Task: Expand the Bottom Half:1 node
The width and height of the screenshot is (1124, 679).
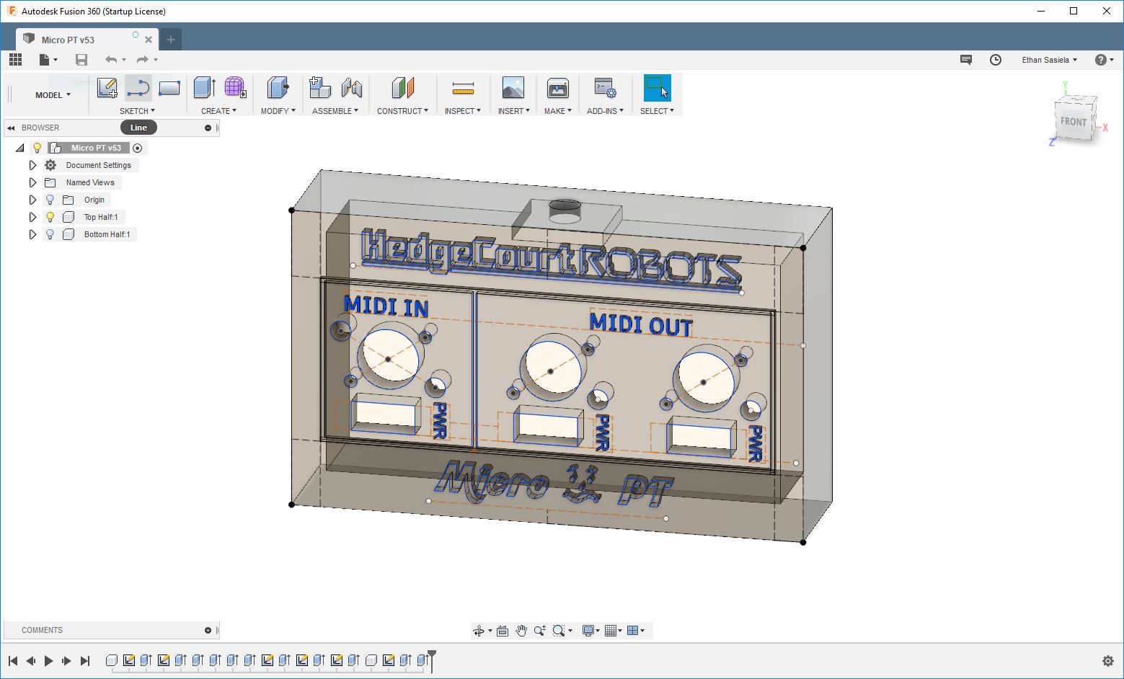Action: coord(32,234)
